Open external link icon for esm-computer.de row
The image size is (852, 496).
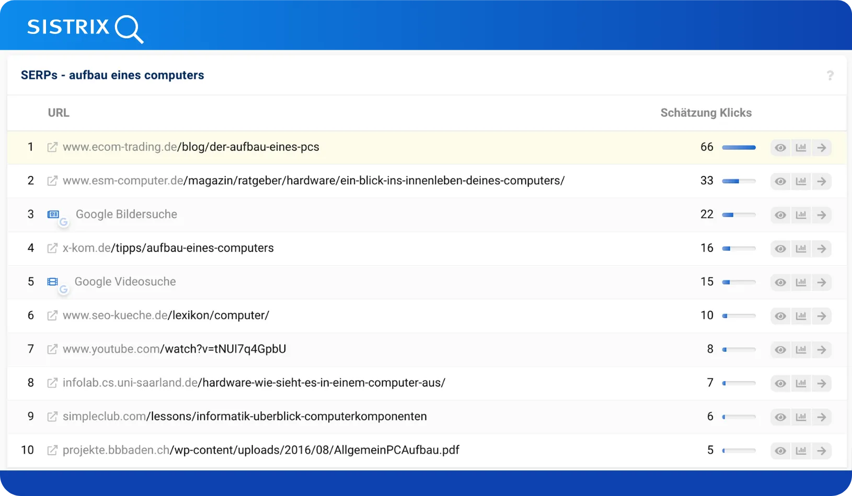pyautogui.click(x=52, y=181)
